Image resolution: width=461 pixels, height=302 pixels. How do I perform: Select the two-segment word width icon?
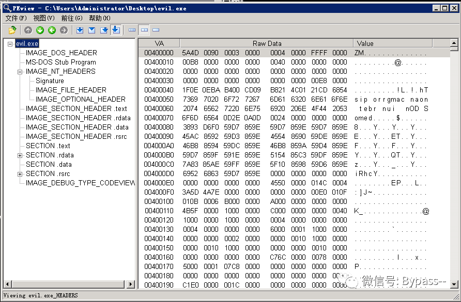144,30
